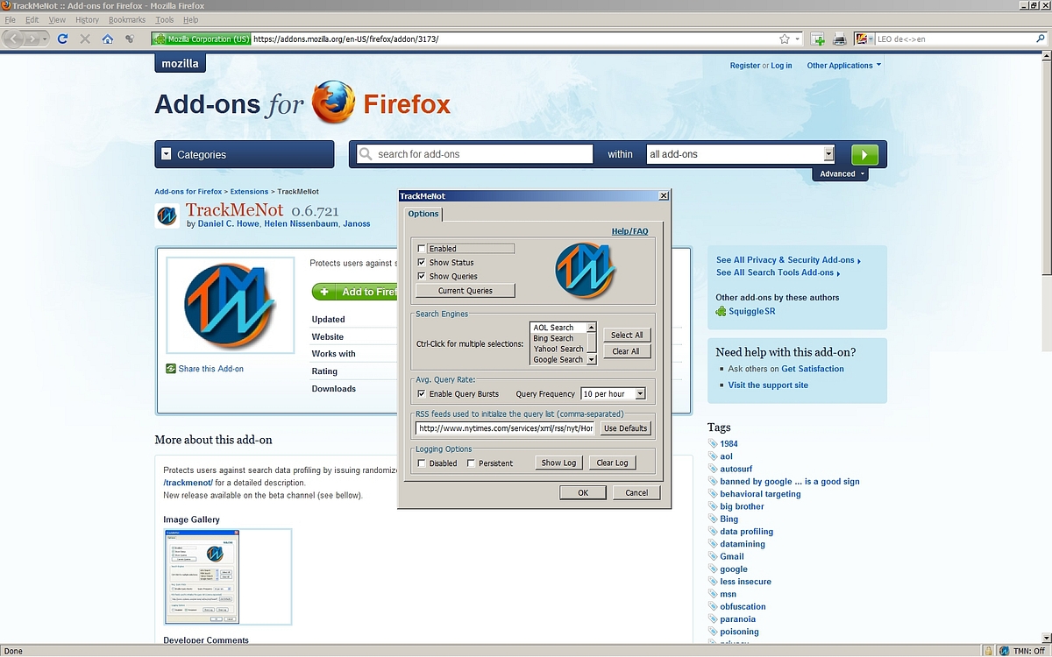Uncheck the Show Queries checkbox

pos(422,276)
